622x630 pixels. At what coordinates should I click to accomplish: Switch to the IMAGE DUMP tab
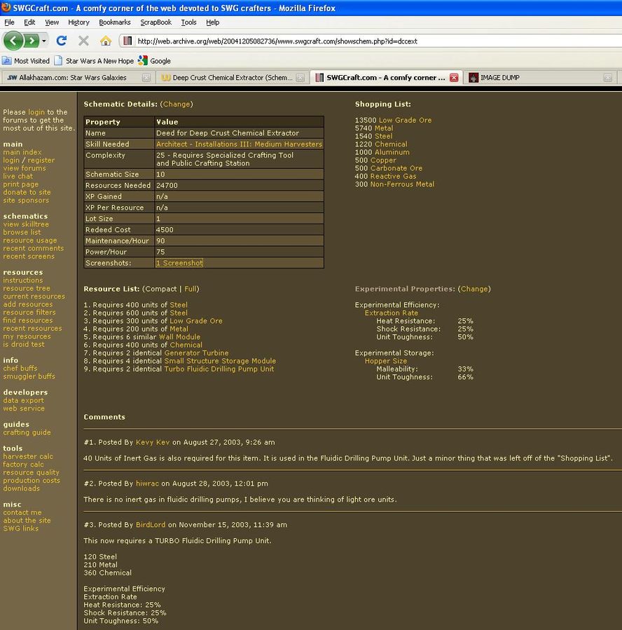point(499,78)
